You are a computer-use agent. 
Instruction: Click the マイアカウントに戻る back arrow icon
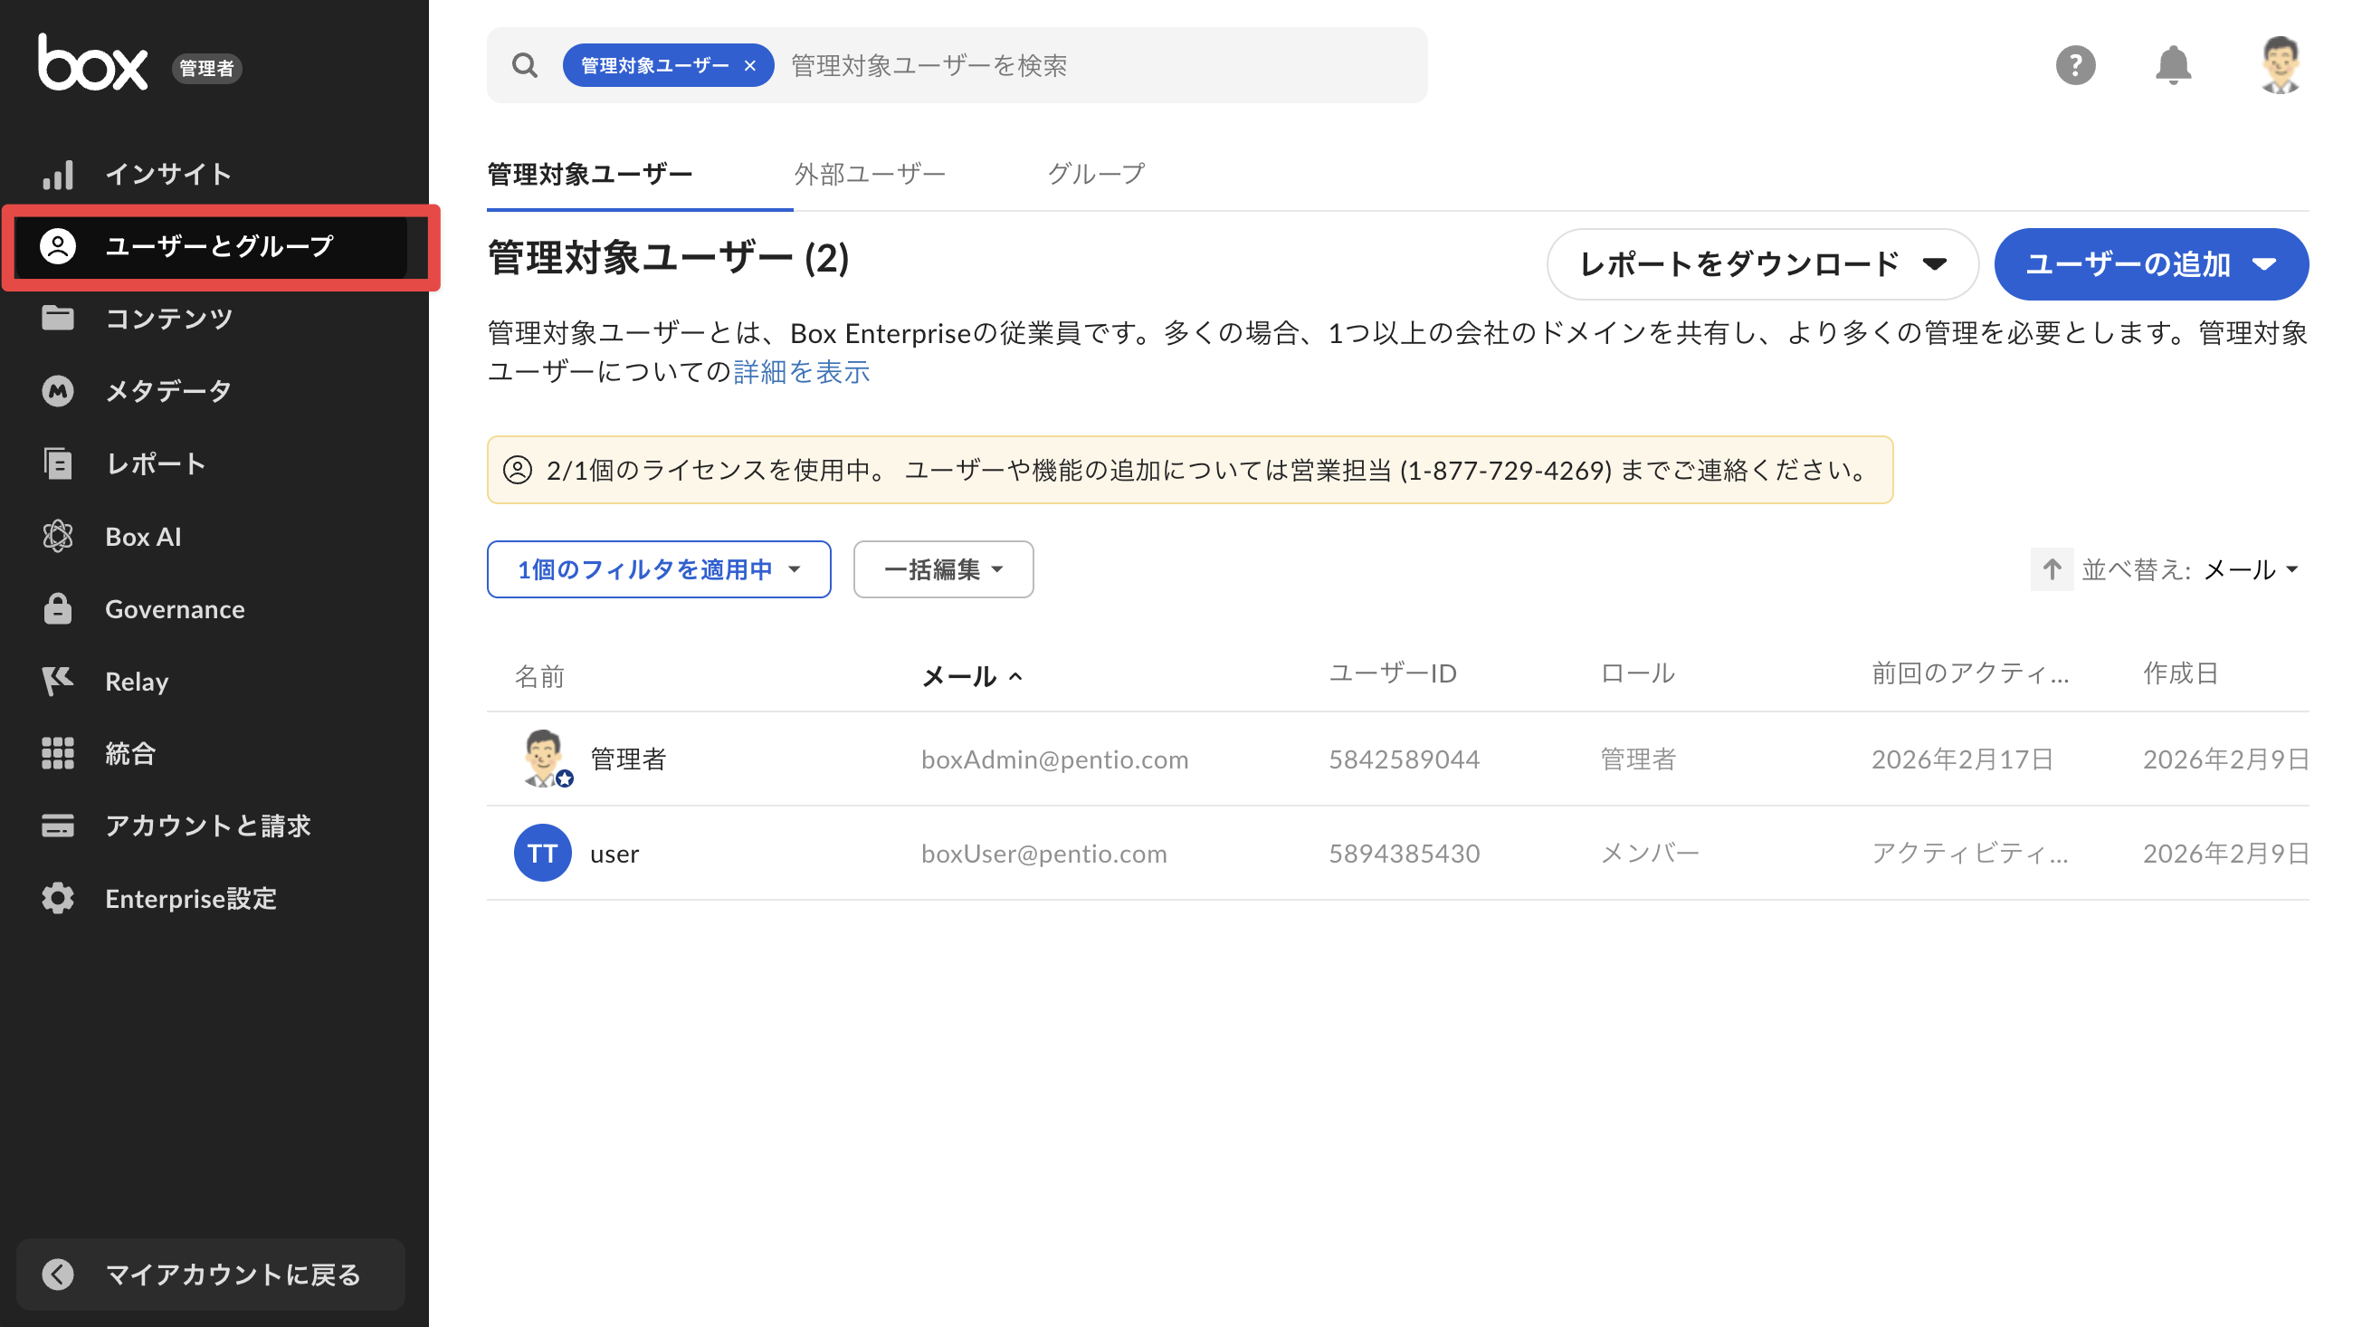58,1274
